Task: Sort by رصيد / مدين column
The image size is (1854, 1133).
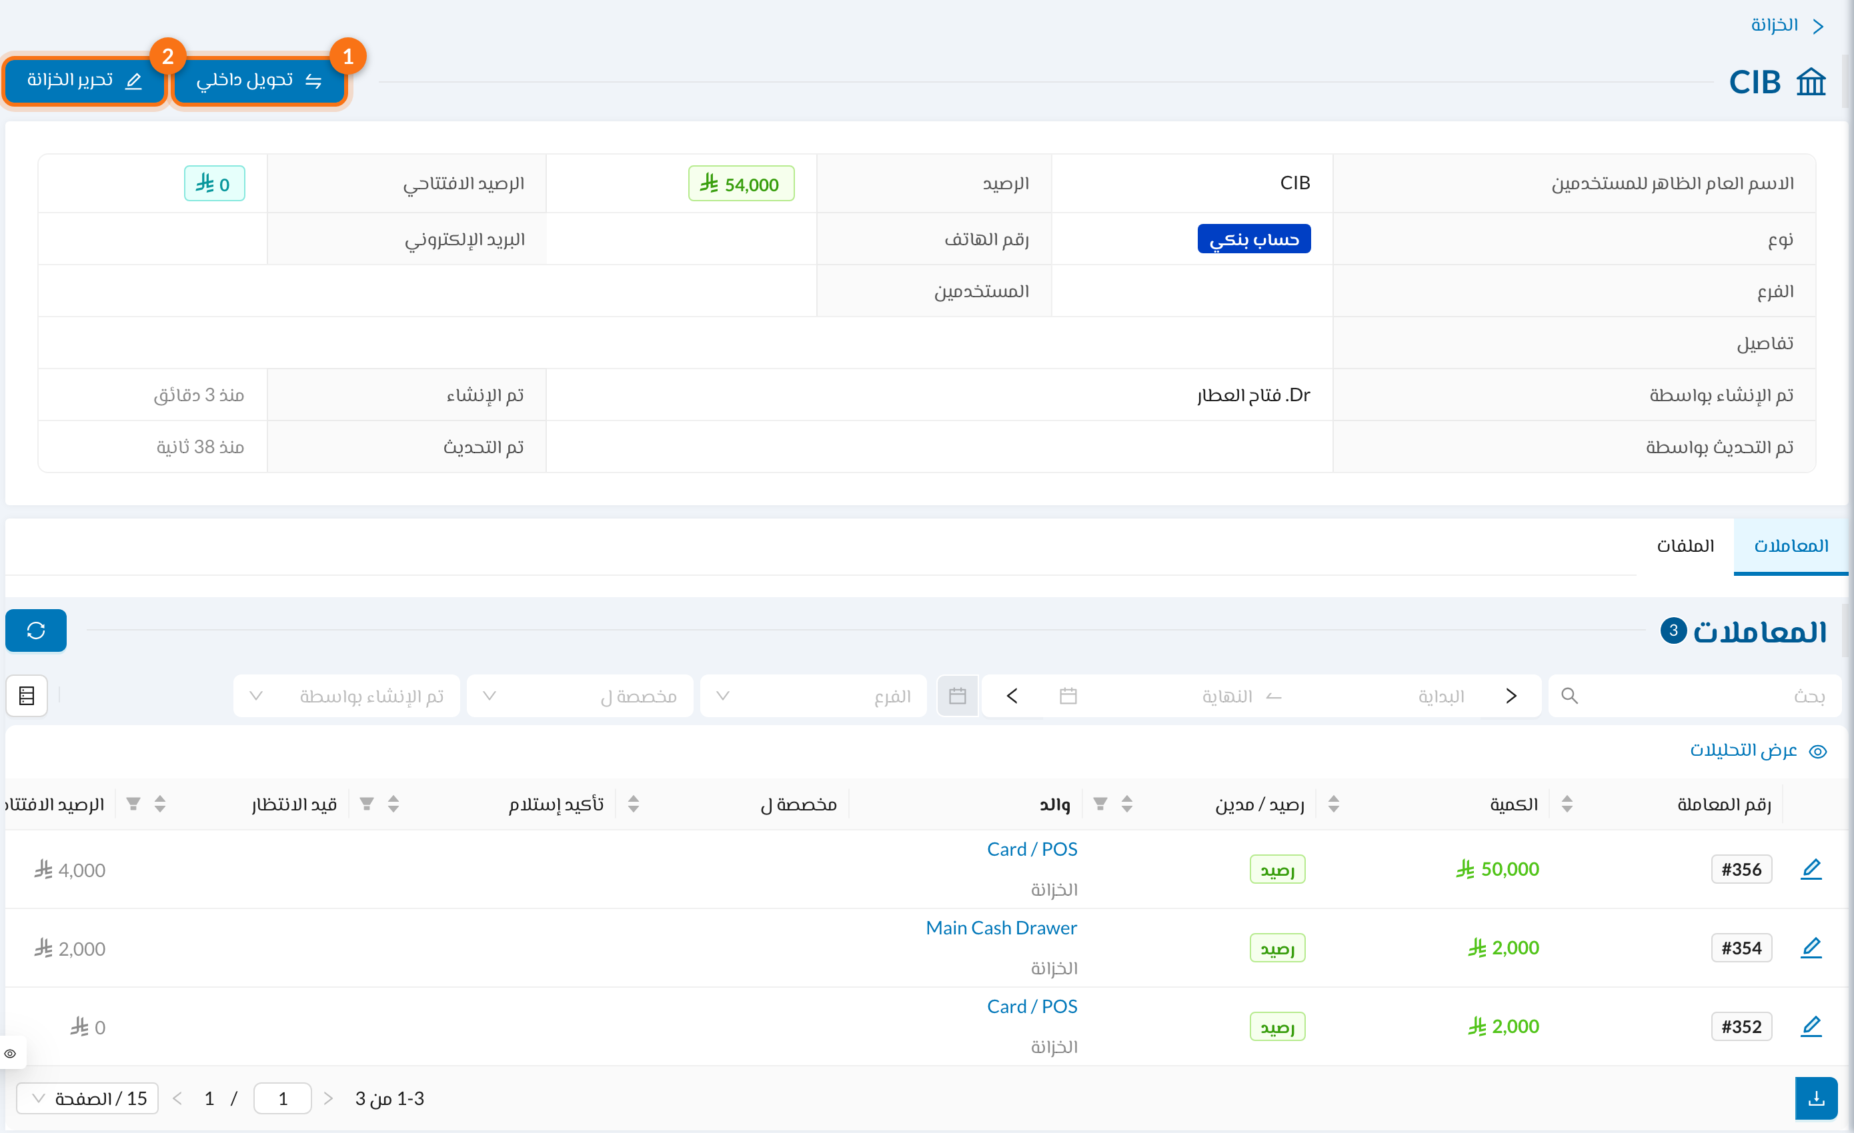Action: coord(1333,804)
